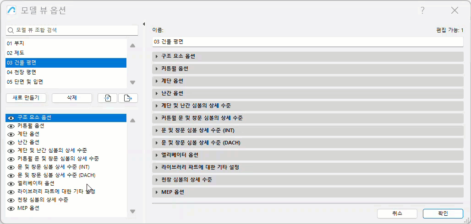
Task: Expand 계단 및 난간 심볼의 상세 수준 panel
Action: (308, 106)
